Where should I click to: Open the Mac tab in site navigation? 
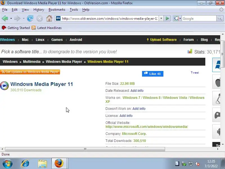(25, 40)
